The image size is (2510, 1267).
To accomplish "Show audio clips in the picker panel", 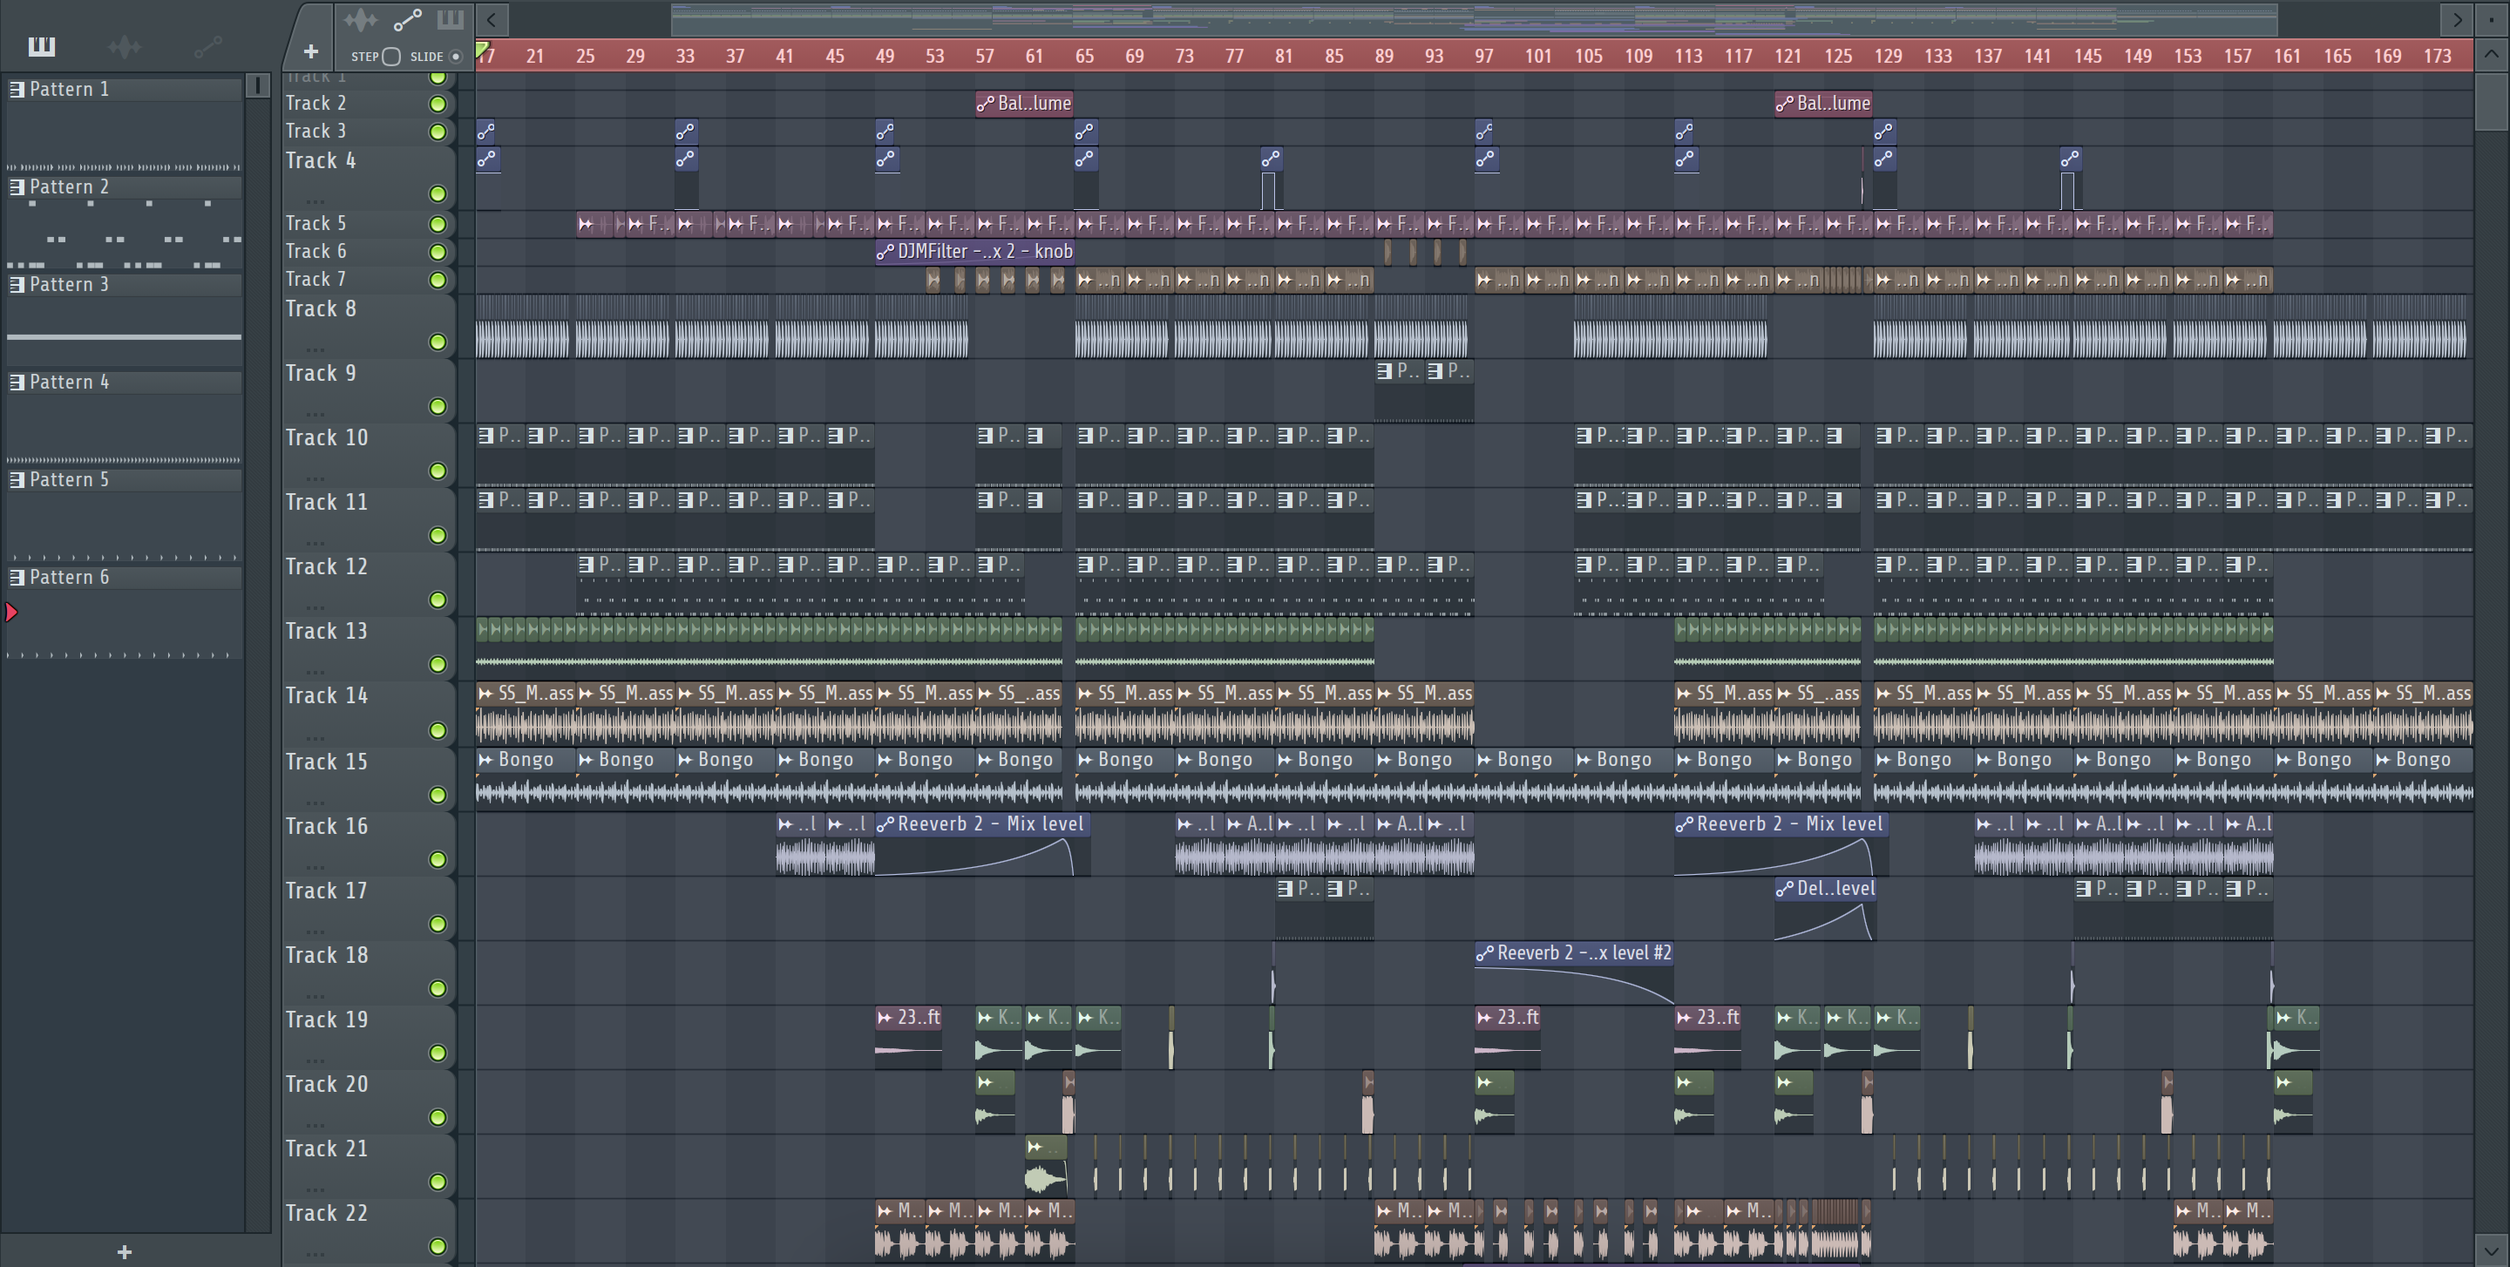I will [x=124, y=46].
